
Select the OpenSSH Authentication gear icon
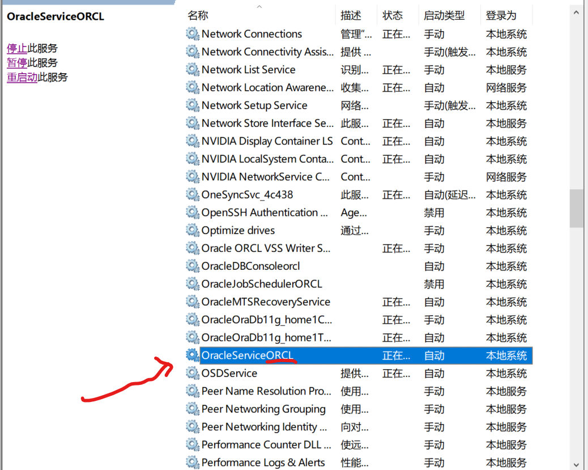[x=193, y=213]
